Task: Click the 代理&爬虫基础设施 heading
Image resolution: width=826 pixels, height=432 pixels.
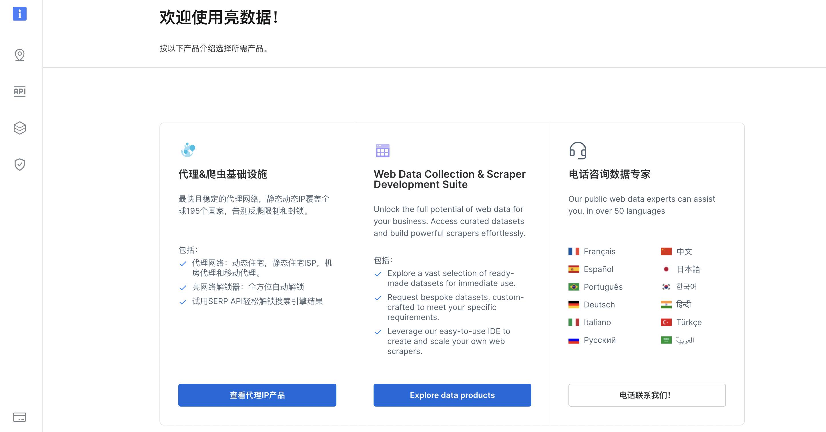Action: (223, 174)
